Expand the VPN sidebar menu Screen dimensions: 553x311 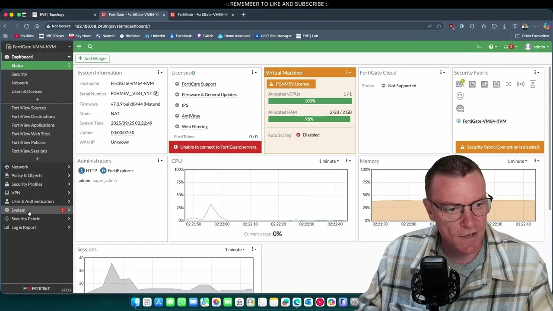pos(37,193)
